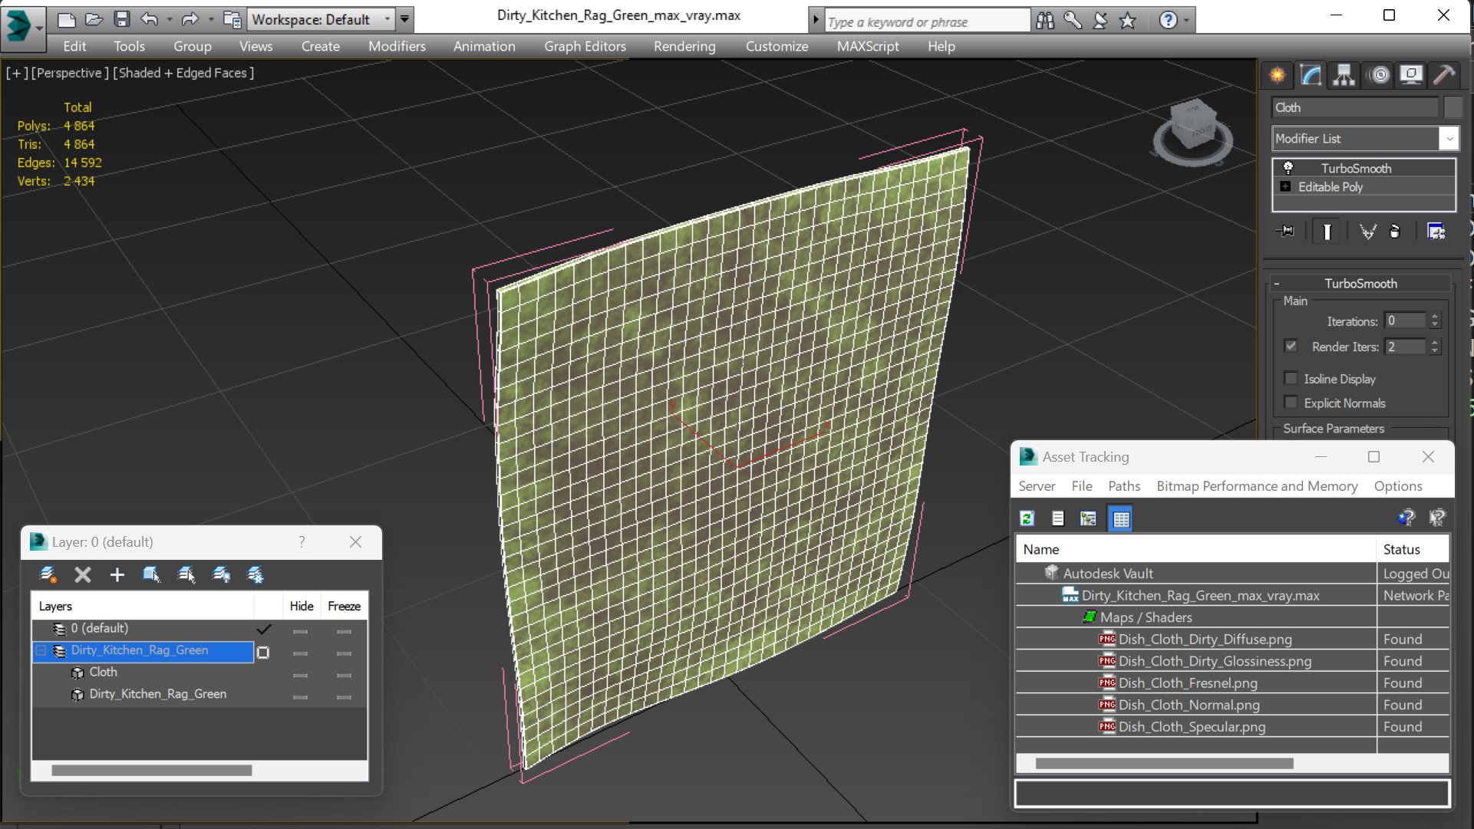Toggle Show End Result icon in modifier stack
The height and width of the screenshot is (829, 1474).
tap(1327, 231)
